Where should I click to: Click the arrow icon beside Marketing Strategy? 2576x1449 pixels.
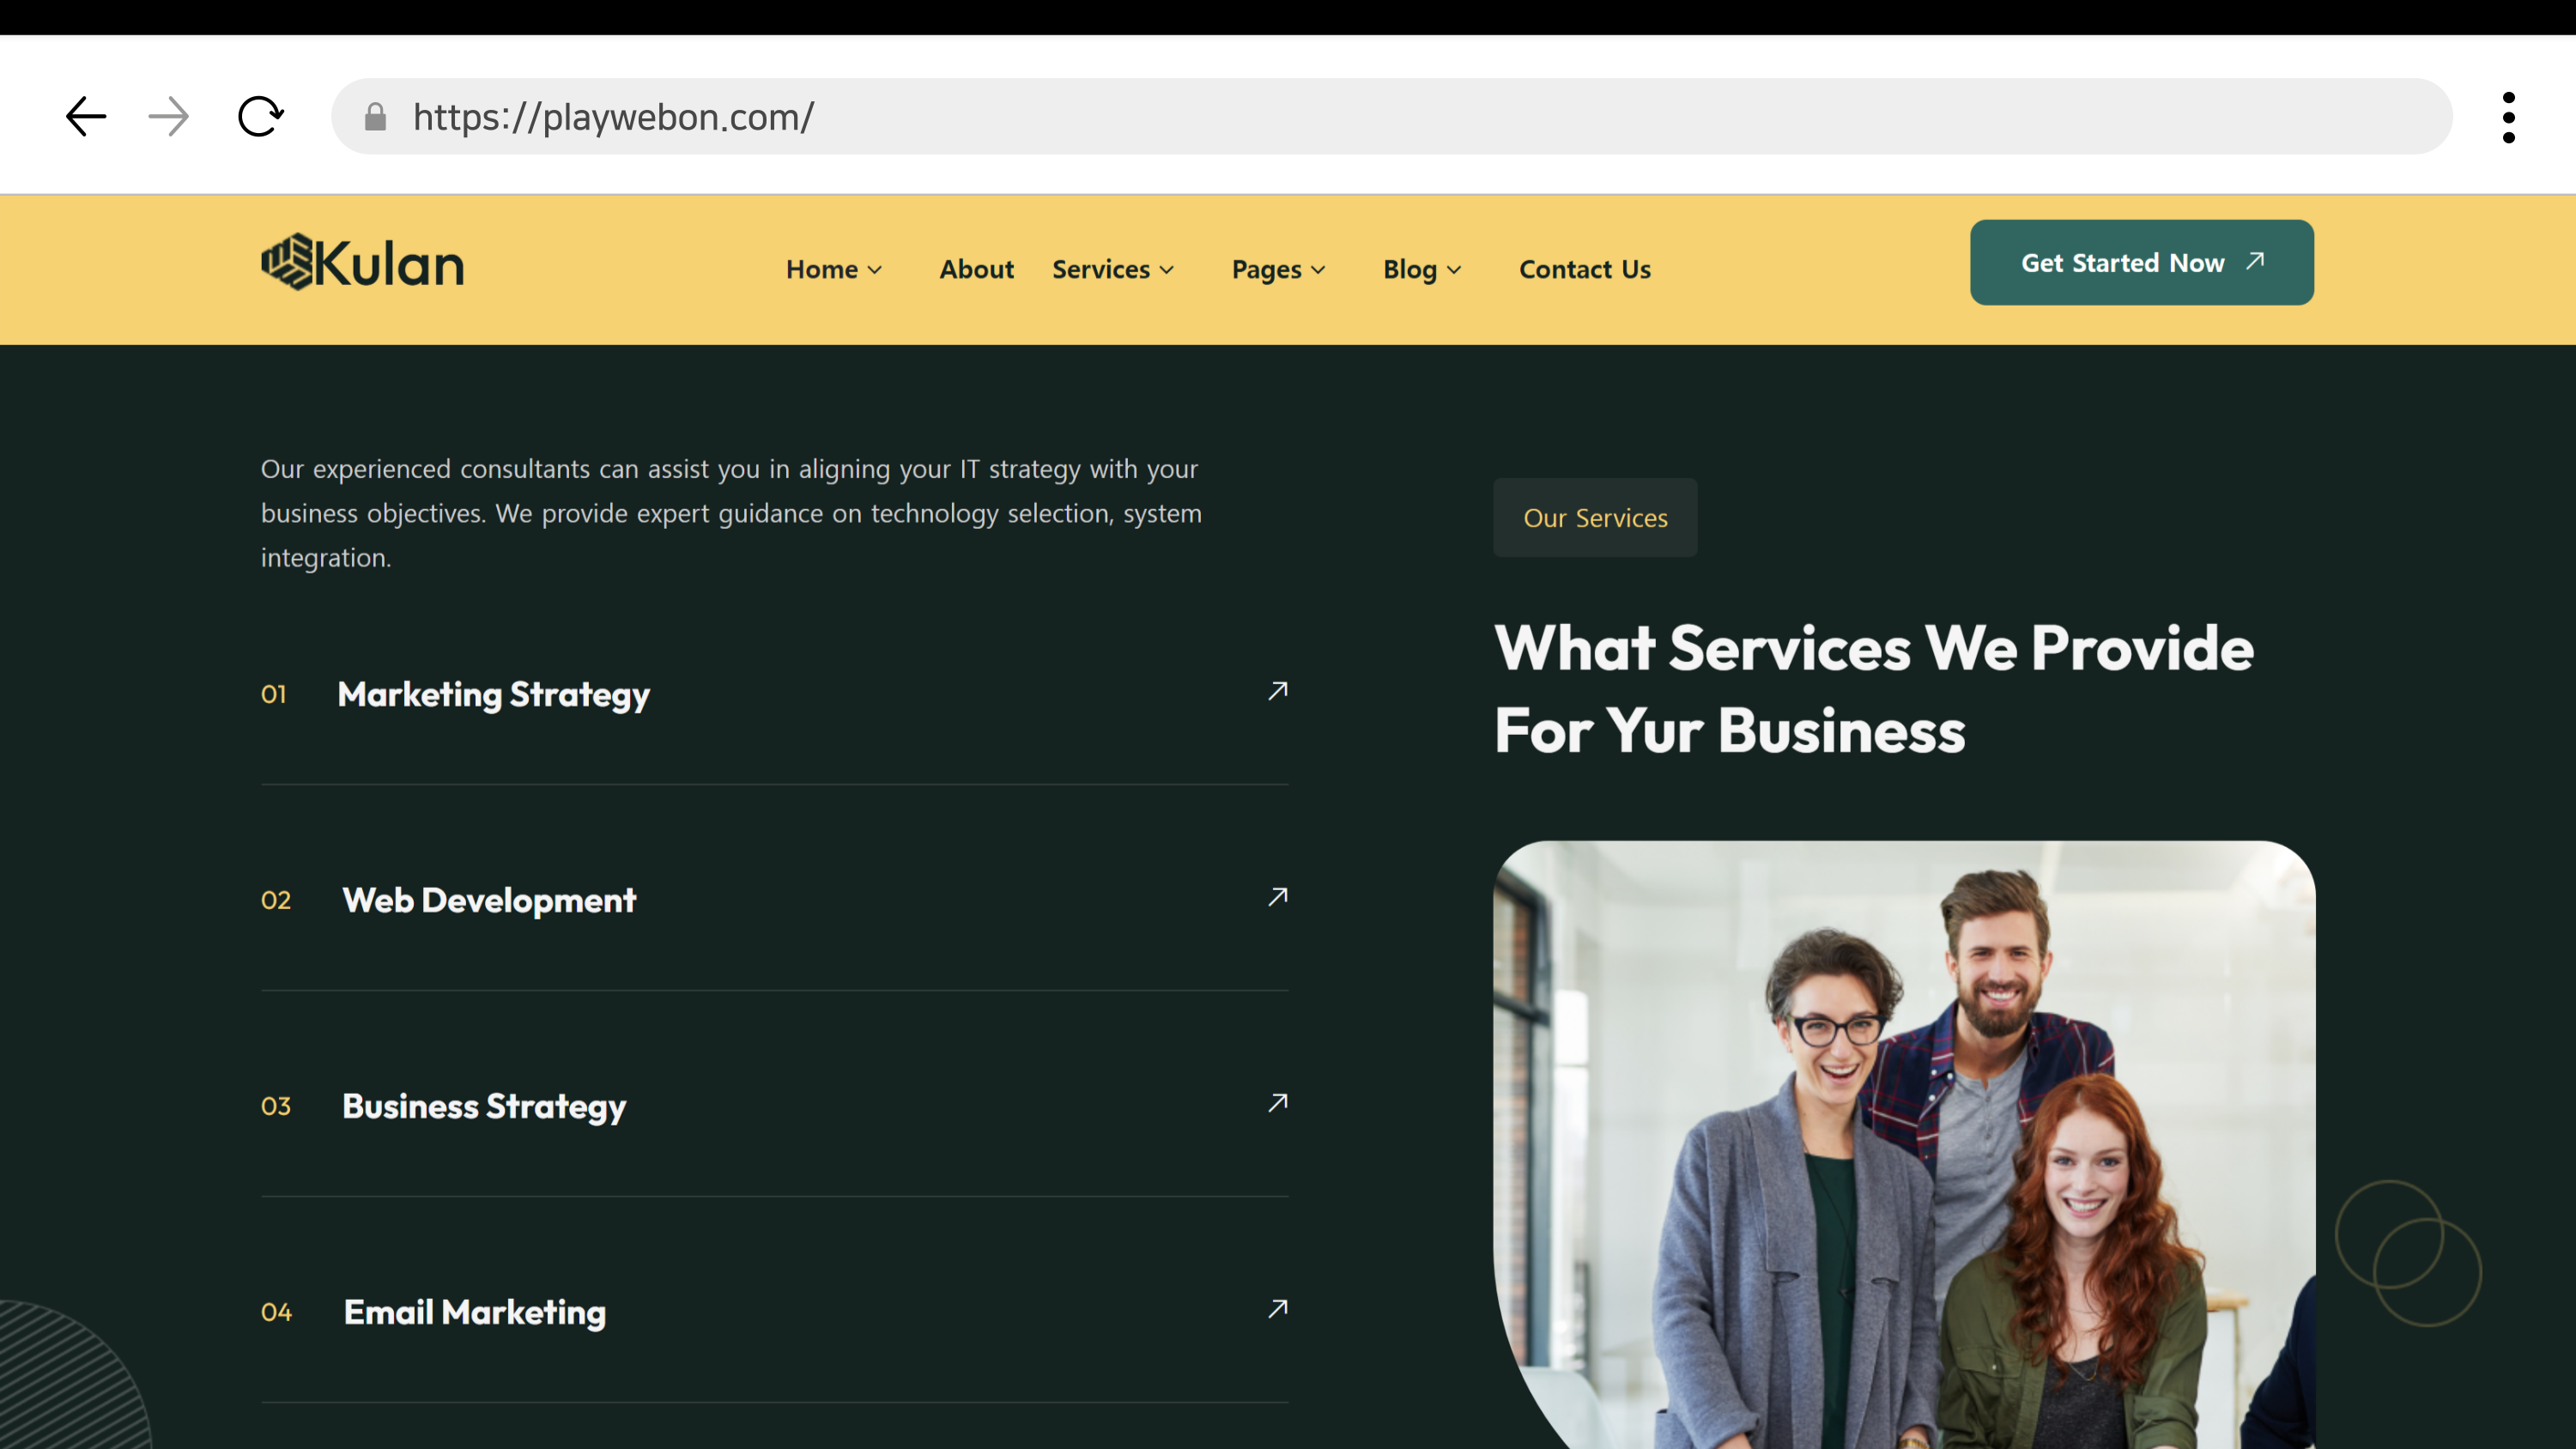click(1277, 691)
